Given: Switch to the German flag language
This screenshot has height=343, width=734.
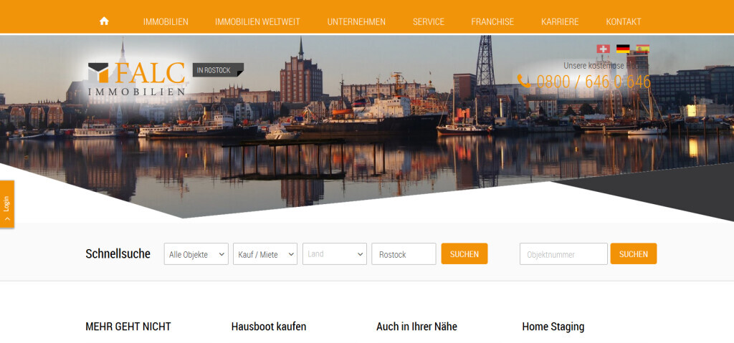Looking at the screenshot, I should 623,49.
